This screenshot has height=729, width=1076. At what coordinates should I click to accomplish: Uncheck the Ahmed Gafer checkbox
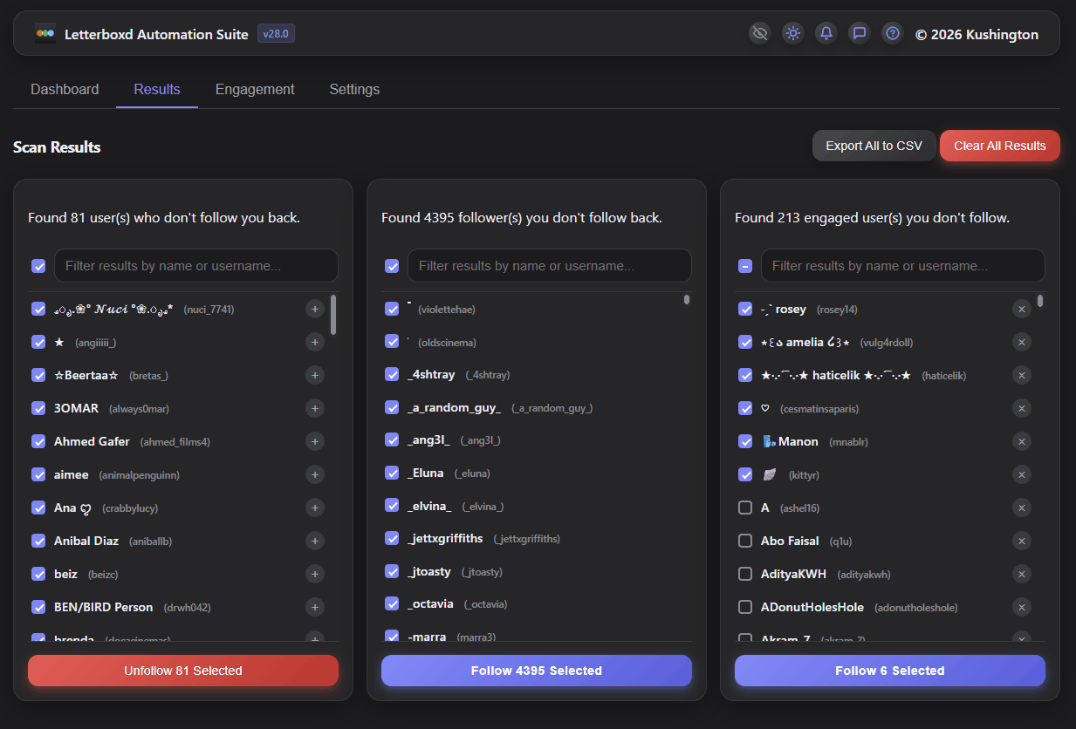[38, 441]
